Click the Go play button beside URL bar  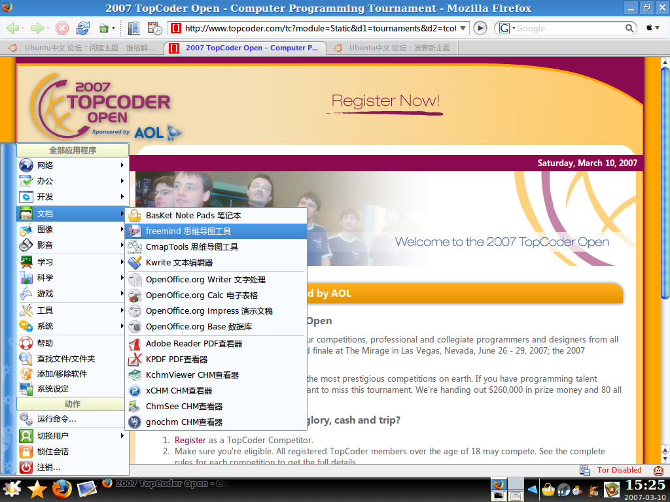(x=480, y=28)
